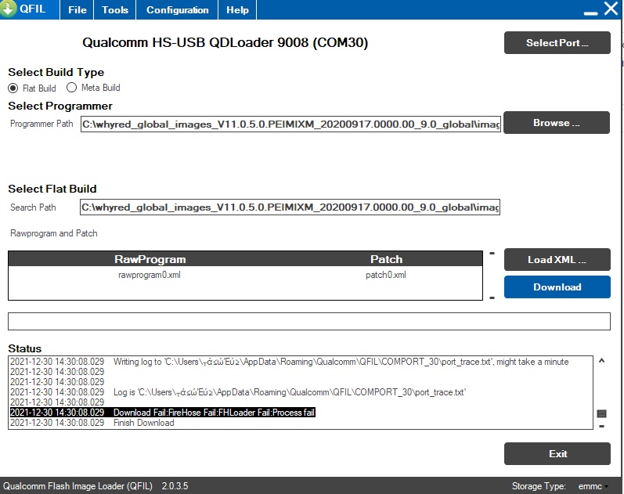Click the dash icon below the Status log icon
The height and width of the screenshot is (494, 624).
coord(602,426)
